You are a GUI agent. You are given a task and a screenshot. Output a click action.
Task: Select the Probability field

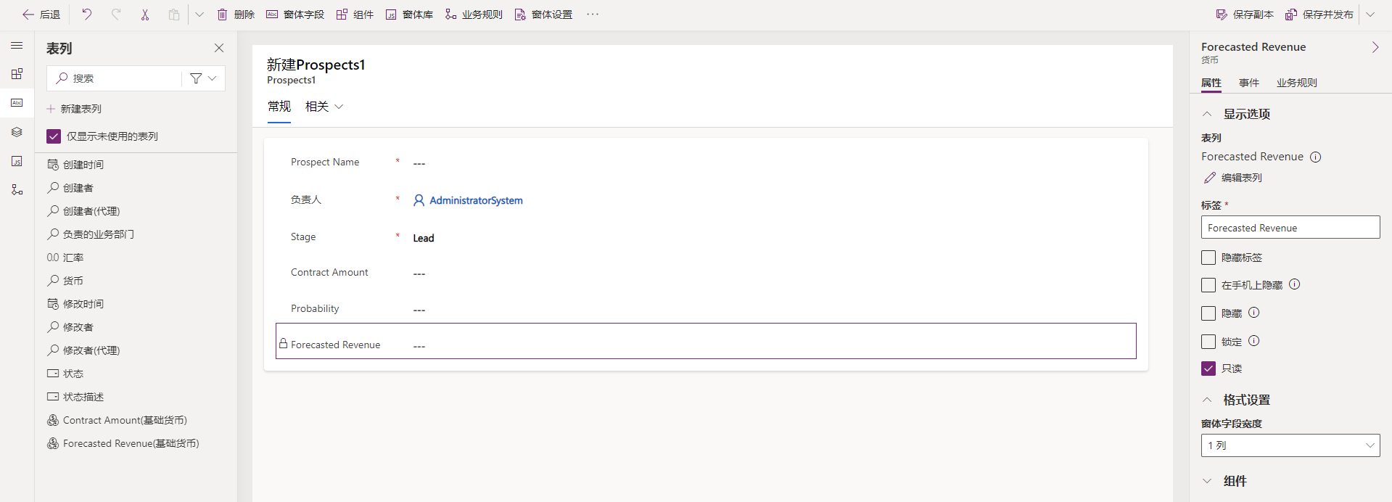706,309
